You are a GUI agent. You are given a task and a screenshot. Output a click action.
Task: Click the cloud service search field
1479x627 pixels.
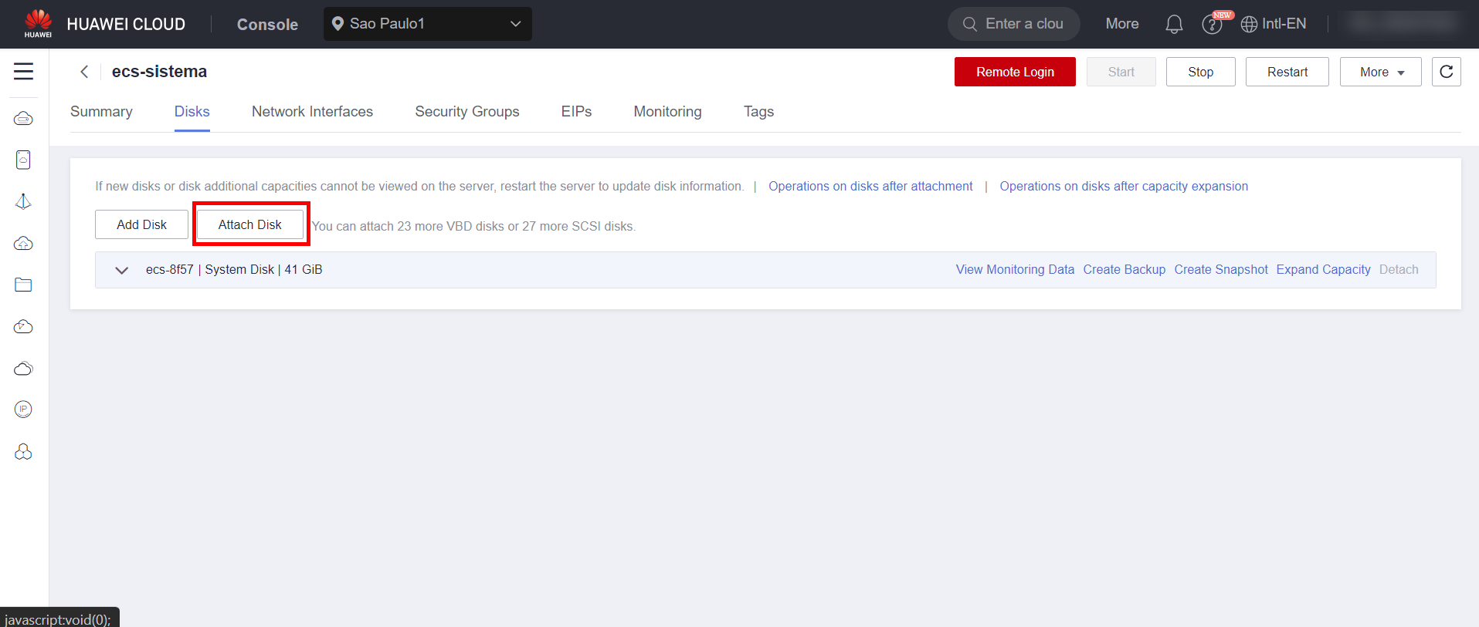click(1013, 24)
